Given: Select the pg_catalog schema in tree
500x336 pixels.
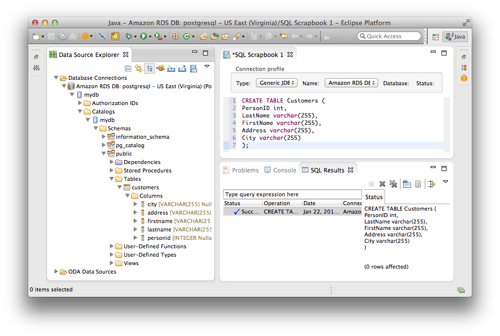Looking at the screenshot, I should pos(130,145).
